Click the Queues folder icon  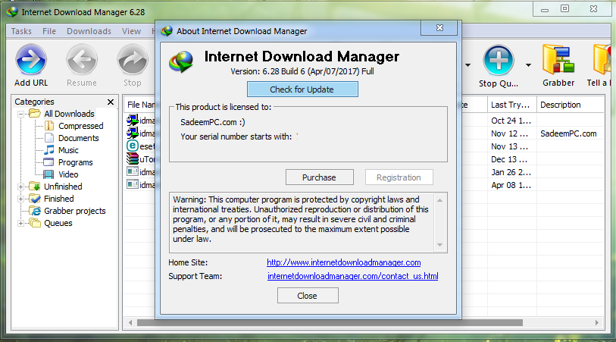point(35,223)
